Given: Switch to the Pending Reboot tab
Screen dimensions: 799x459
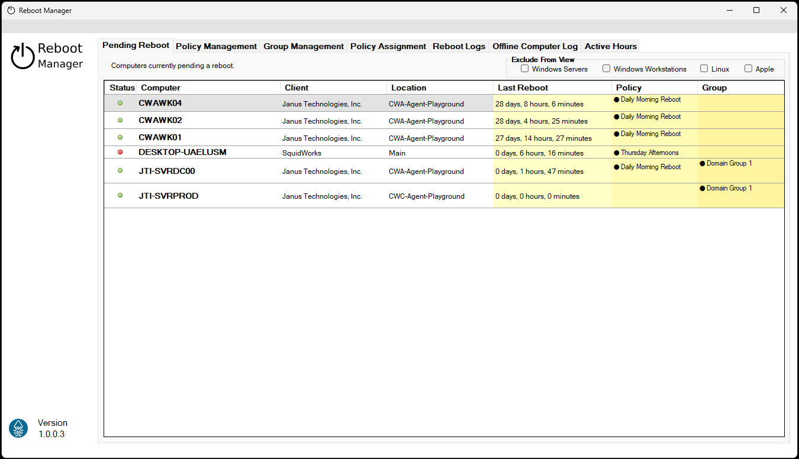Looking at the screenshot, I should point(136,45).
